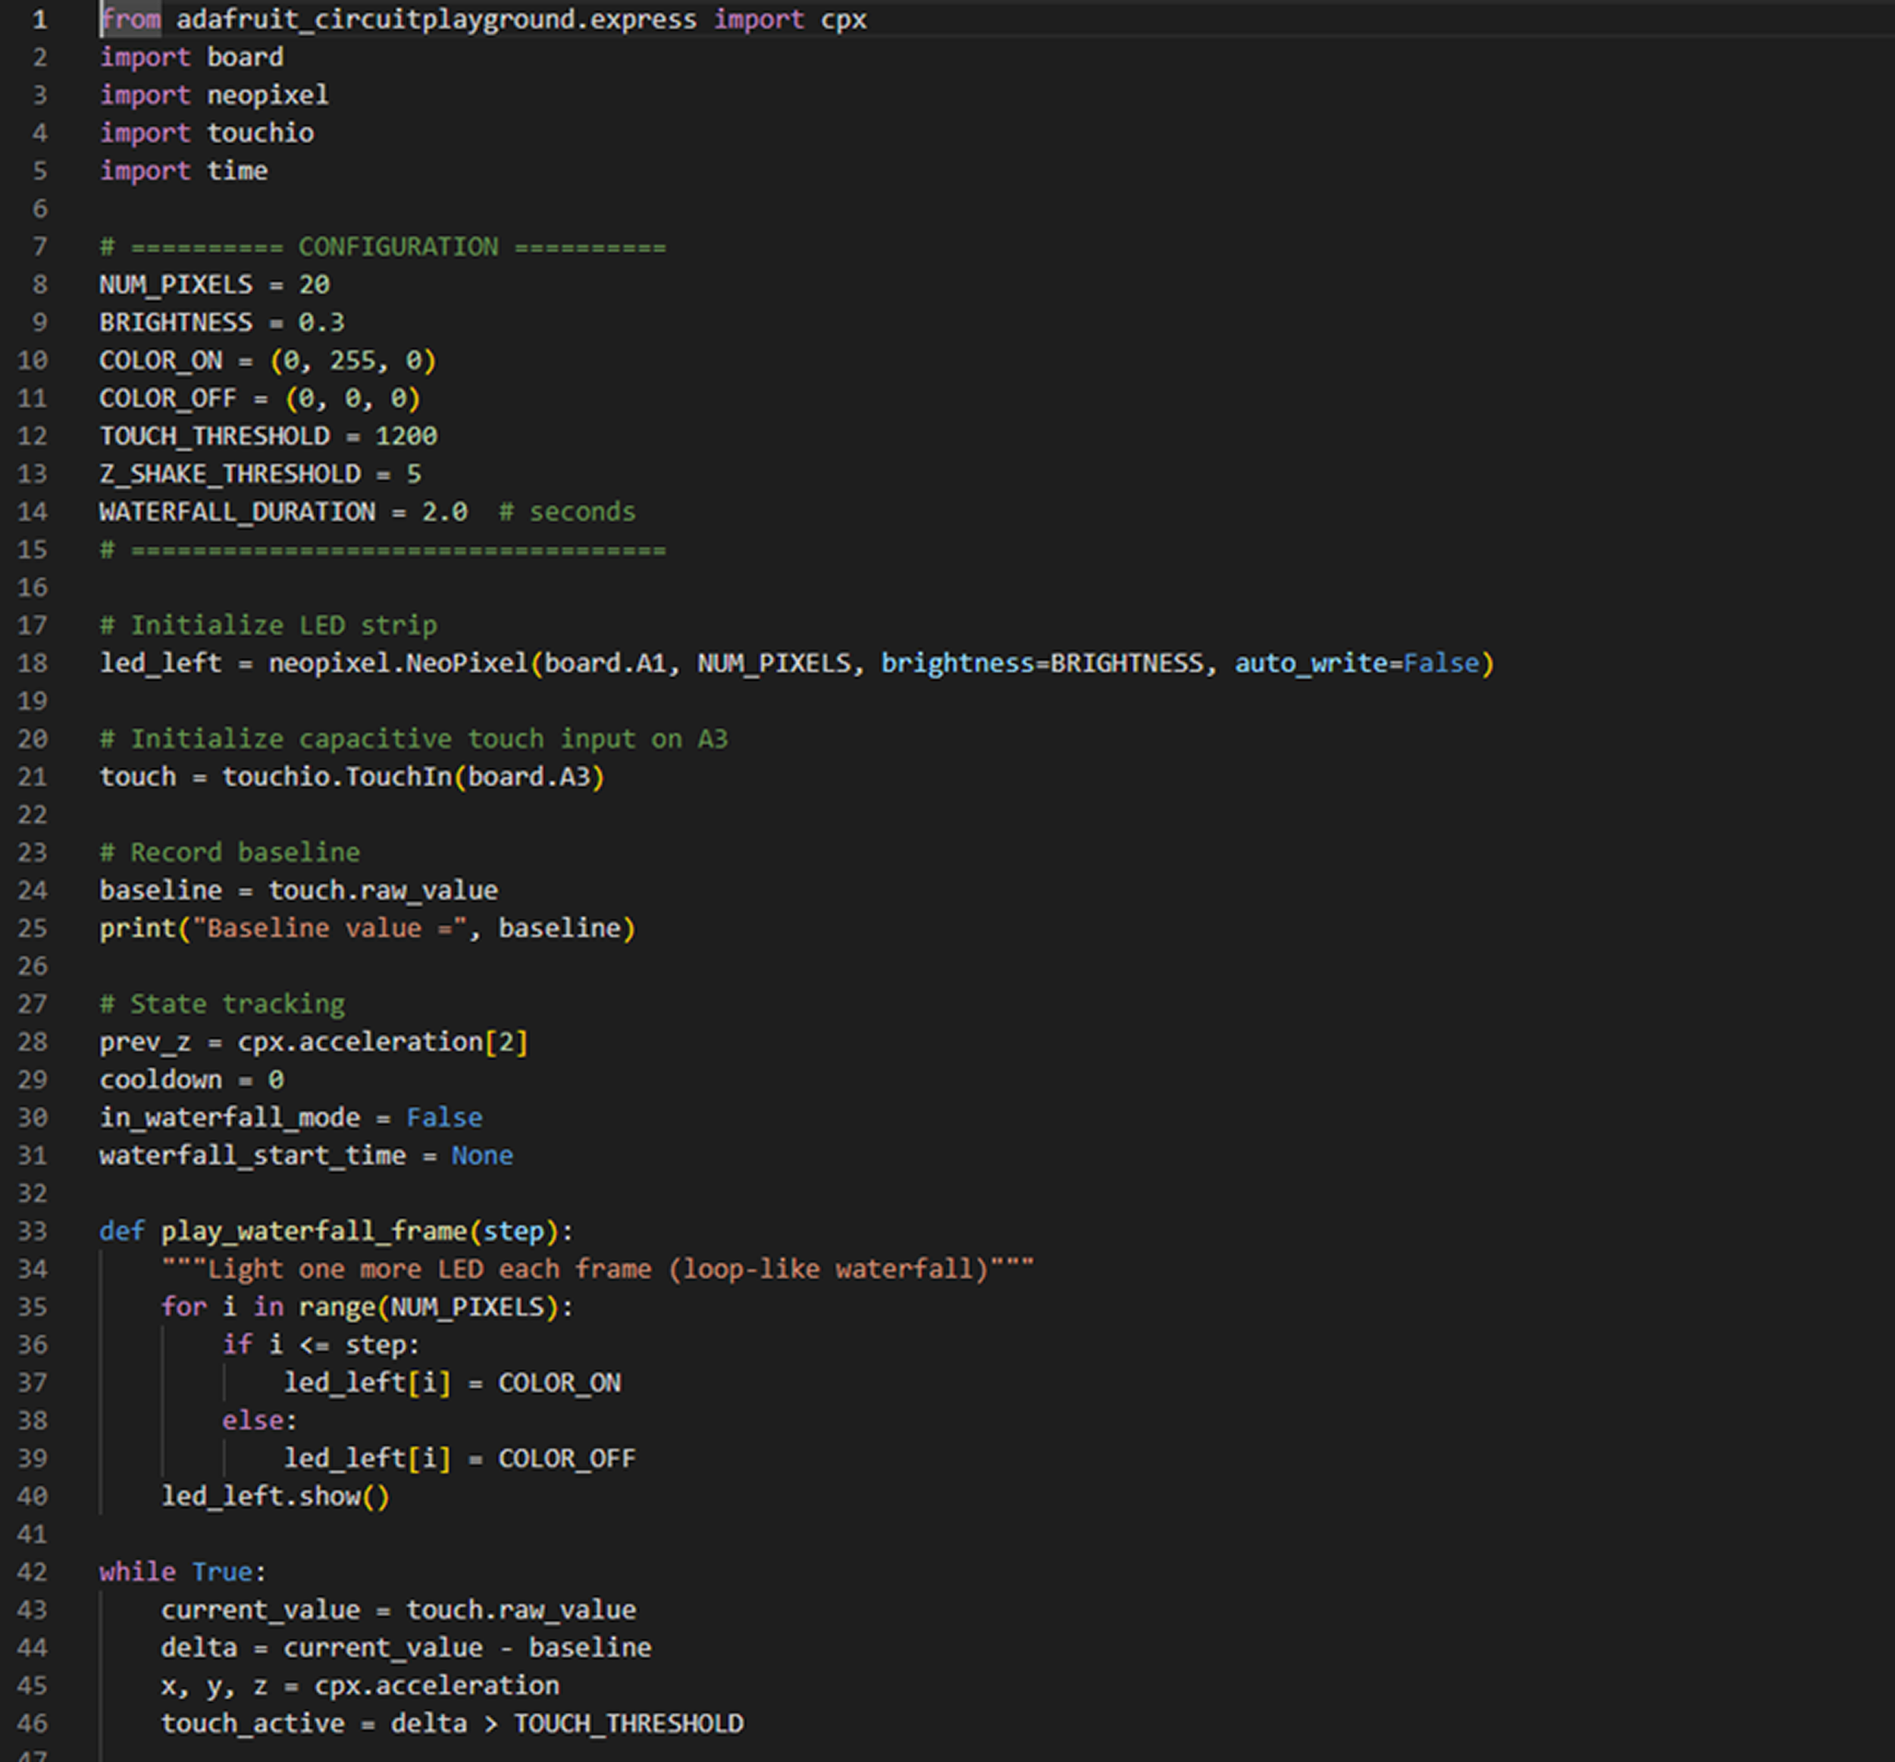The height and width of the screenshot is (1762, 1895).
Task: Click line number 18 in gutter
Action: [31, 663]
